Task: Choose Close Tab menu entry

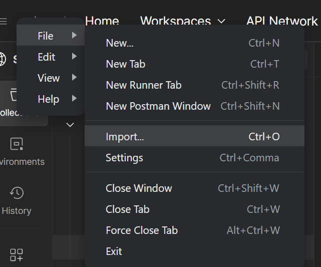Action: [194, 209]
